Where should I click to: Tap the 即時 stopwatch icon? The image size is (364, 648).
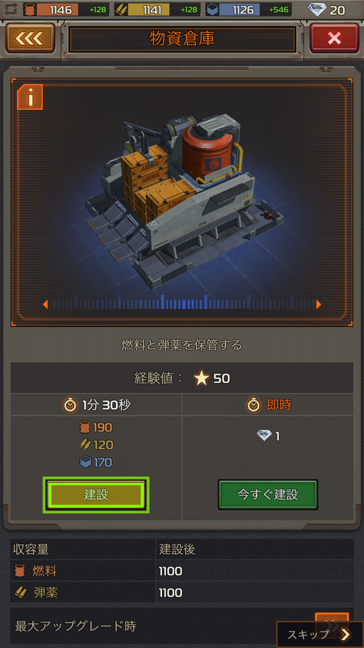[x=254, y=405]
